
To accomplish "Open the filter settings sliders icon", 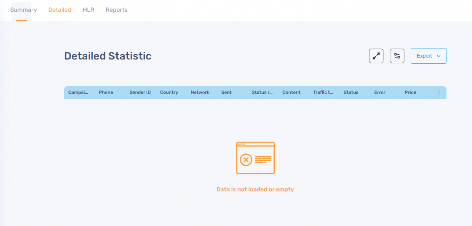I will point(397,56).
